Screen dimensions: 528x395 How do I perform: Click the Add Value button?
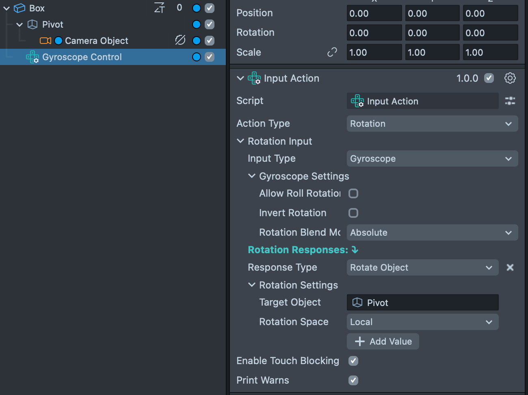pyautogui.click(x=383, y=341)
